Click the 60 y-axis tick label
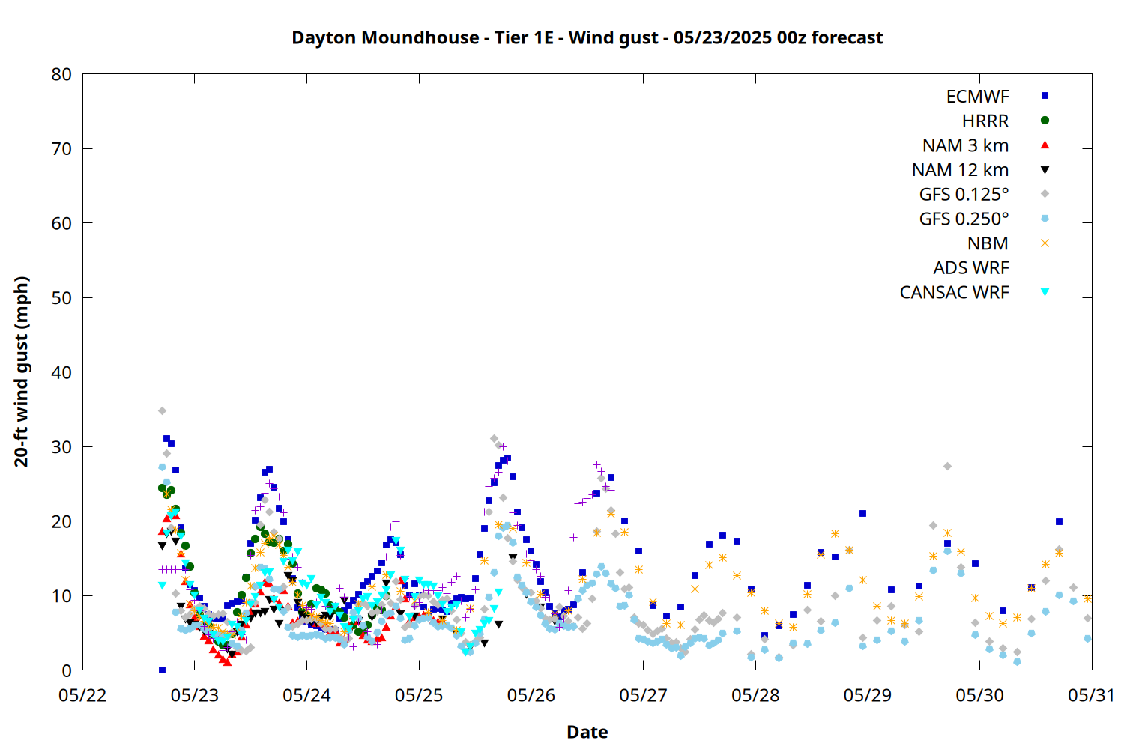 [x=61, y=223]
